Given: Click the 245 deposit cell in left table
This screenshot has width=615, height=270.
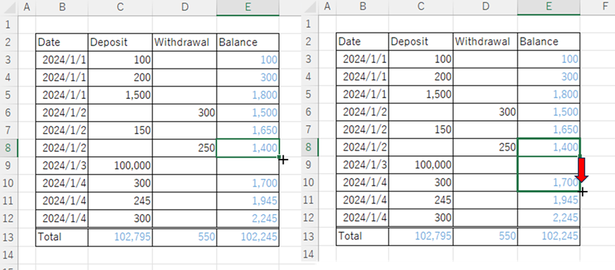Looking at the screenshot, I should click(x=120, y=201).
